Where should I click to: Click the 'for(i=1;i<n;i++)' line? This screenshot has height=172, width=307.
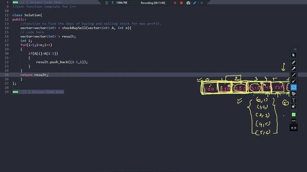pyautogui.click(x=36, y=45)
